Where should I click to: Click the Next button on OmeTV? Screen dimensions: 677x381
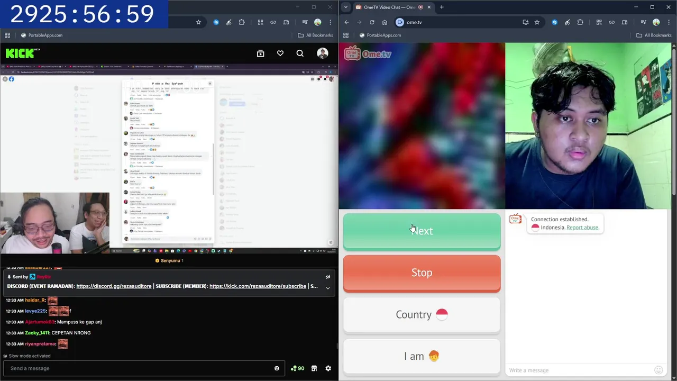click(422, 231)
